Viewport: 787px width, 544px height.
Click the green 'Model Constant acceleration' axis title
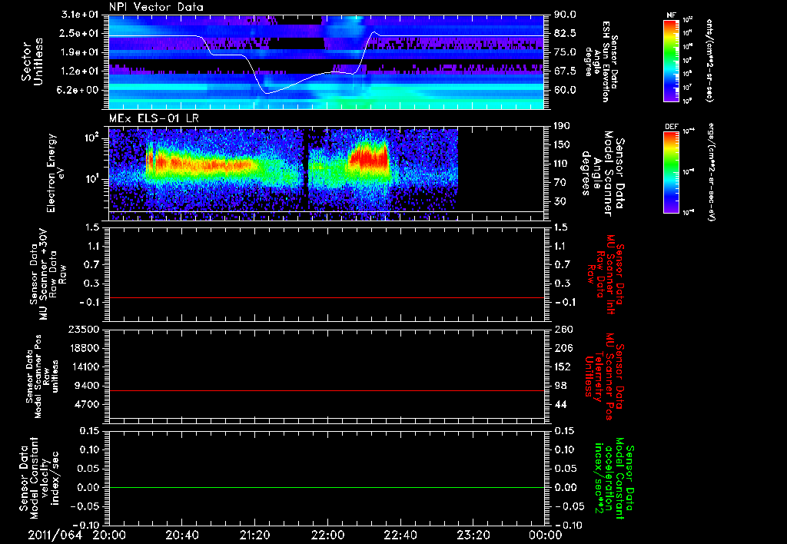coord(614,478)
